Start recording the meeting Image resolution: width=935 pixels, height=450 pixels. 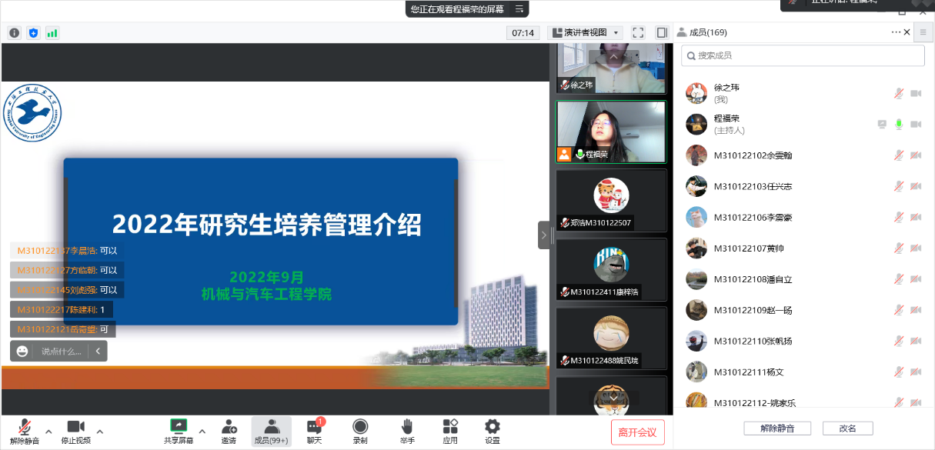click(359, 431)
